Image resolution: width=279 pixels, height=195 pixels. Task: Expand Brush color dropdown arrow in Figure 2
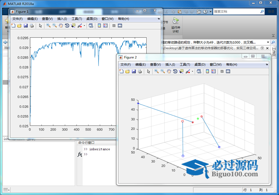click(192, 71)
